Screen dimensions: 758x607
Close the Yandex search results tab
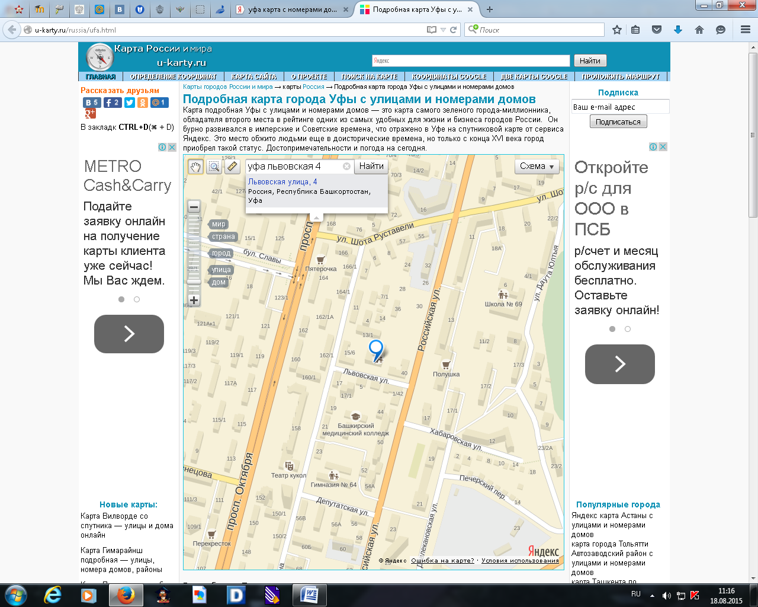[x=346, y=9]
